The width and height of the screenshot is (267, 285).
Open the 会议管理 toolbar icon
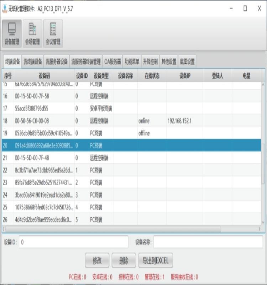pyautogui.click(x=53, y=33)
